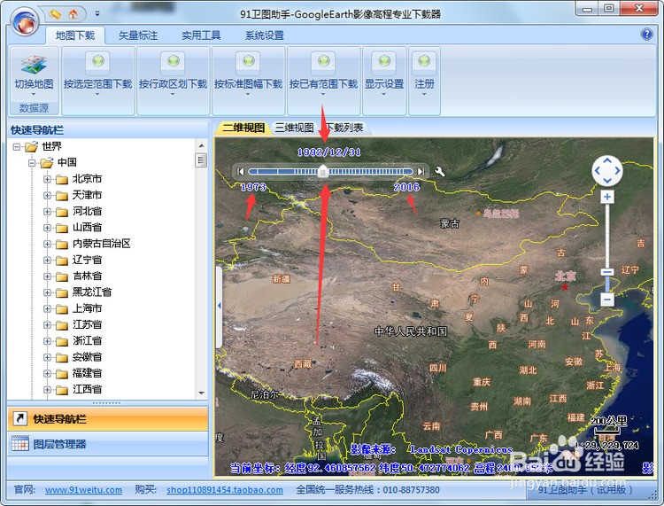Click the 乌兰巴托 city marker on map
This screenshot has height=506, width=664.
pos(478,214)
